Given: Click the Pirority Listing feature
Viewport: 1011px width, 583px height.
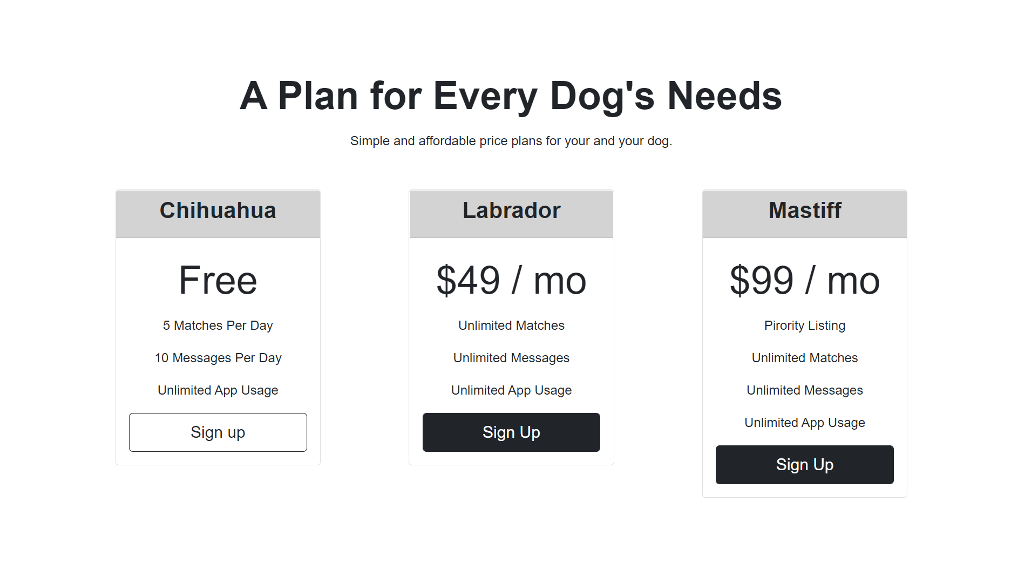Looking at the screenshot, I should pos(804,326).
